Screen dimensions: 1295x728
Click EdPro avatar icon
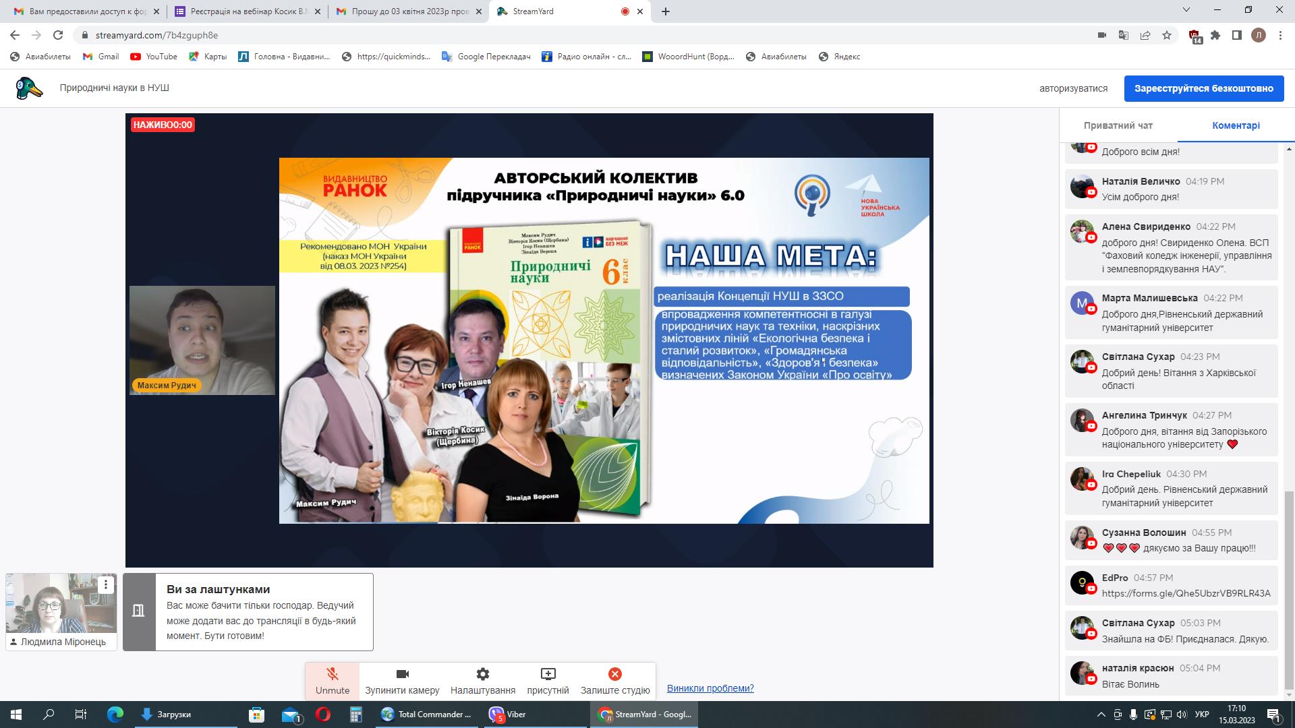pyautogui.click(x=1082, y=582)
